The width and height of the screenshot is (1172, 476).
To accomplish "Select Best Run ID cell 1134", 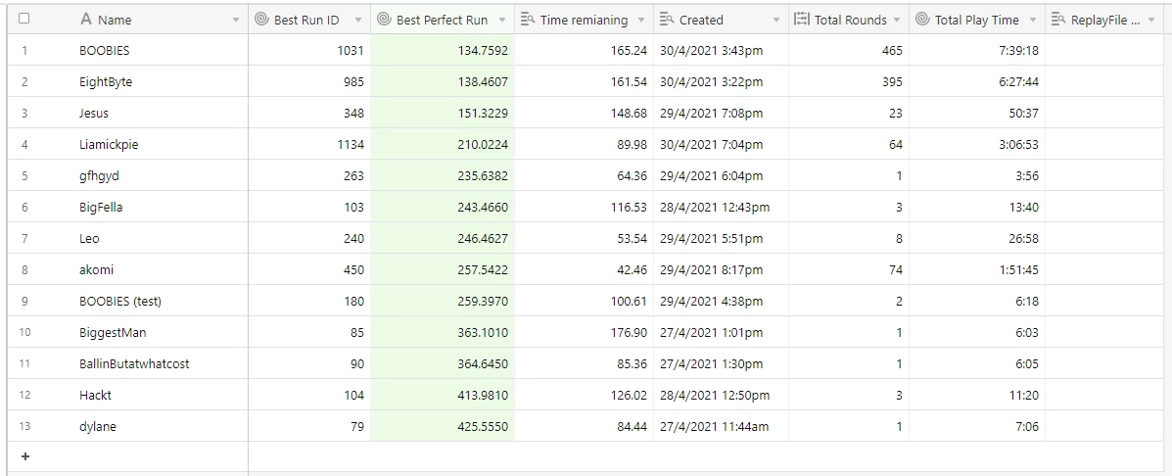I will click(x=309, y=144).
